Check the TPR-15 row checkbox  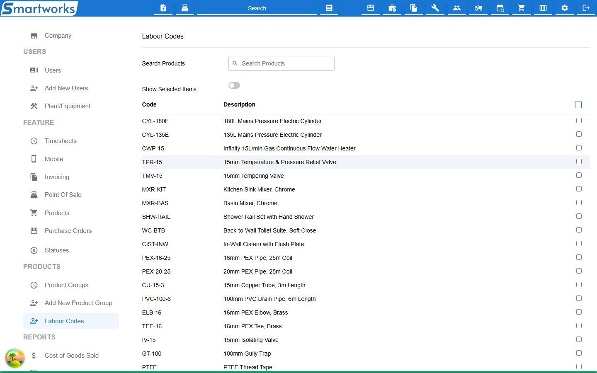579,162
